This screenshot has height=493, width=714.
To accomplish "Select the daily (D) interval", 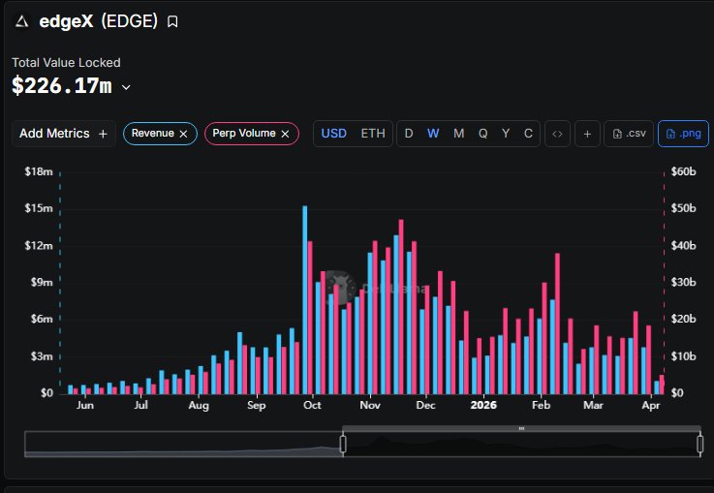I will point(409,134).
